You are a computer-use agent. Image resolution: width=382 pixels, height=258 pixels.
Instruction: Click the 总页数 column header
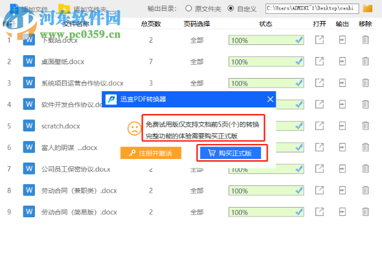coord(151,24)
